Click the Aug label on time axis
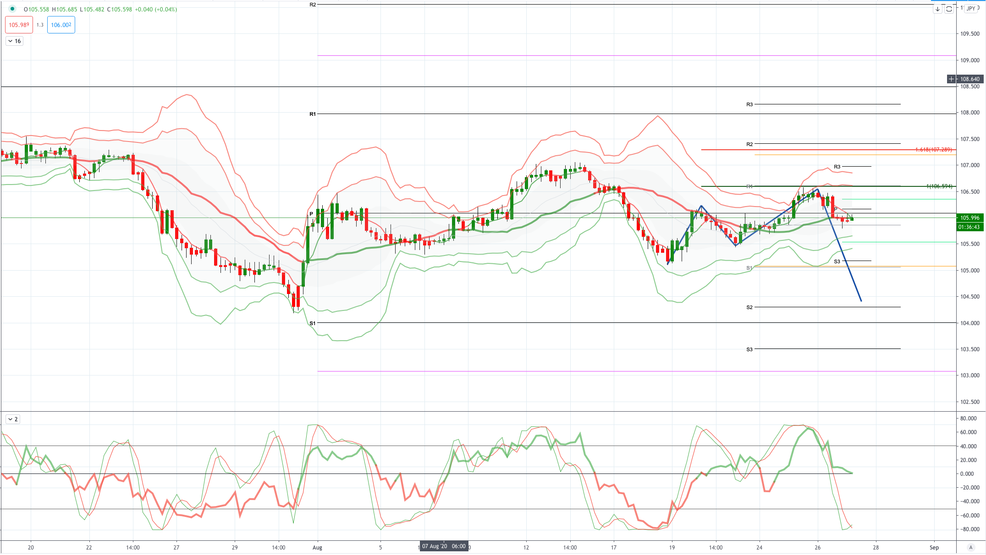The height and width of the screenshot is (555, 986). click(x=317, y=547)
